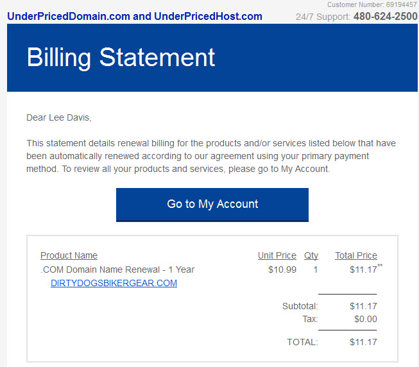
Task: Click the $10.99 unit price value
Action: 282,269
